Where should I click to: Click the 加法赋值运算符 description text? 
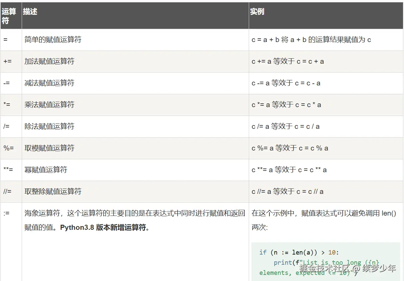coord(49,61)
